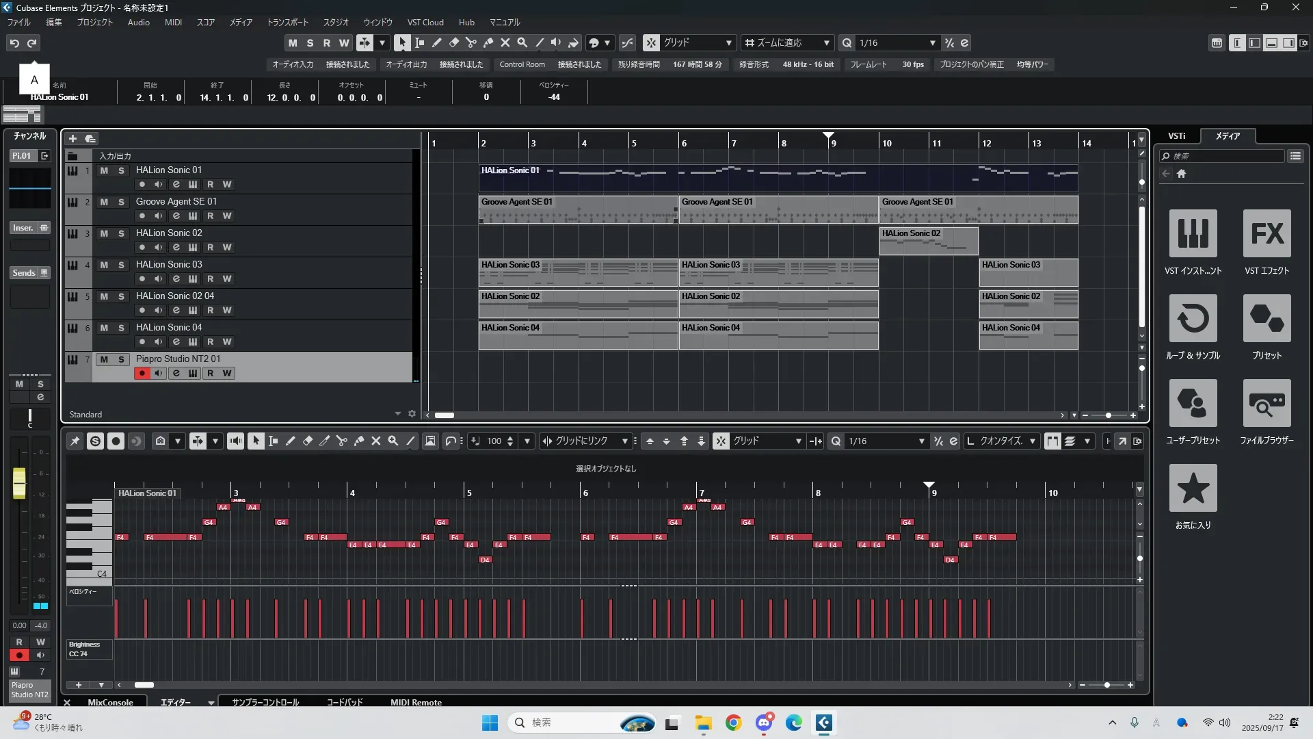Image resolution: width=1313 pixels, height=739 pixels.
Task: Open the VST Effects FX tile
Action: tap(1266, 234)
